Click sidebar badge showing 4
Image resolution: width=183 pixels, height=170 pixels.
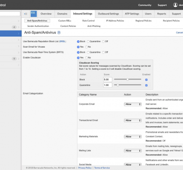point(14,27)
